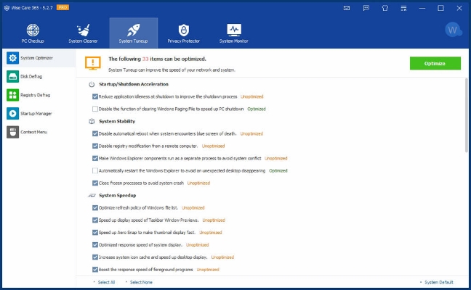Click the warning monitor exclamation icon
Image resolution: width=471 pixels, height=290 pixels.
point(93,63)
